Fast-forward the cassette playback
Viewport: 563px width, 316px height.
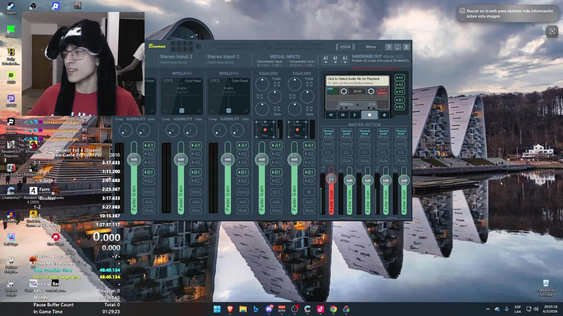click(343, 115)
